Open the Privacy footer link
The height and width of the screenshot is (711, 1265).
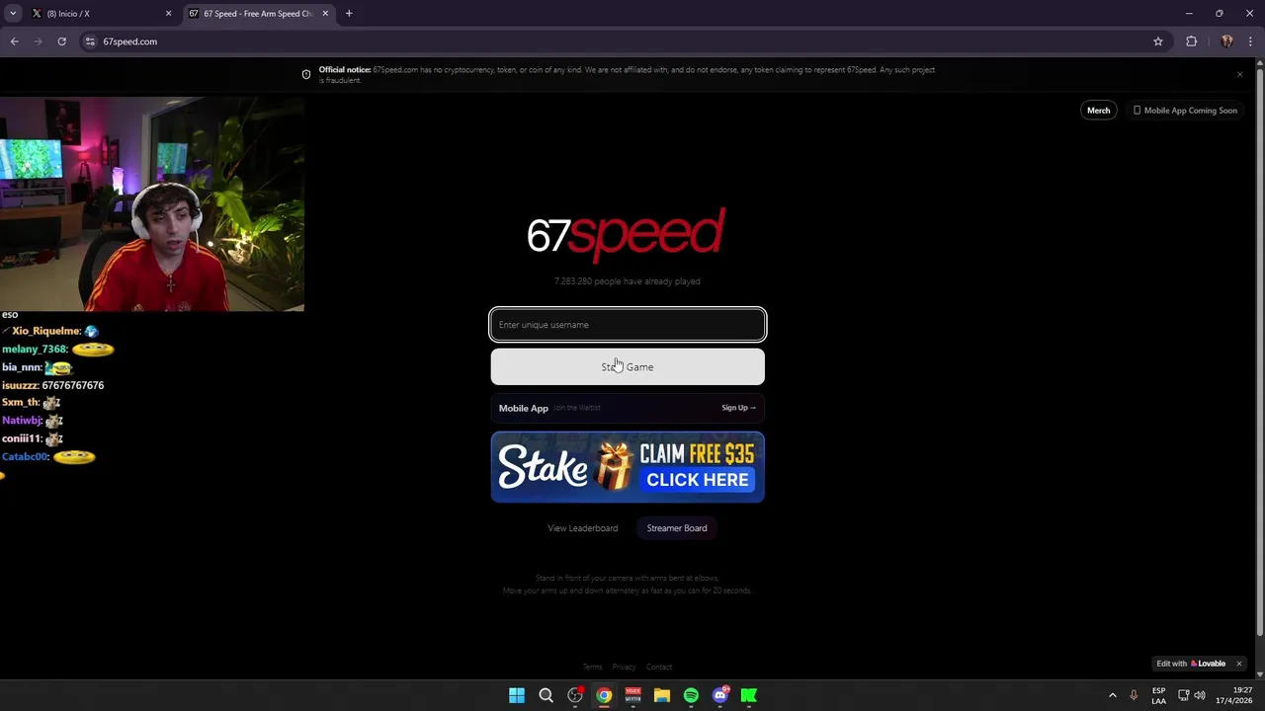pos(624,668)
